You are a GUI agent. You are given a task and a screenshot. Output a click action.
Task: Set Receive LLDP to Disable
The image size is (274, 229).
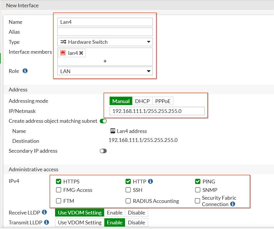(x=137, y=212)
